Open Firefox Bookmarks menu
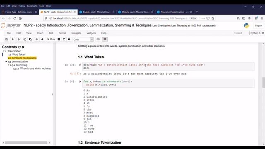265x149 pixels. 32,6
